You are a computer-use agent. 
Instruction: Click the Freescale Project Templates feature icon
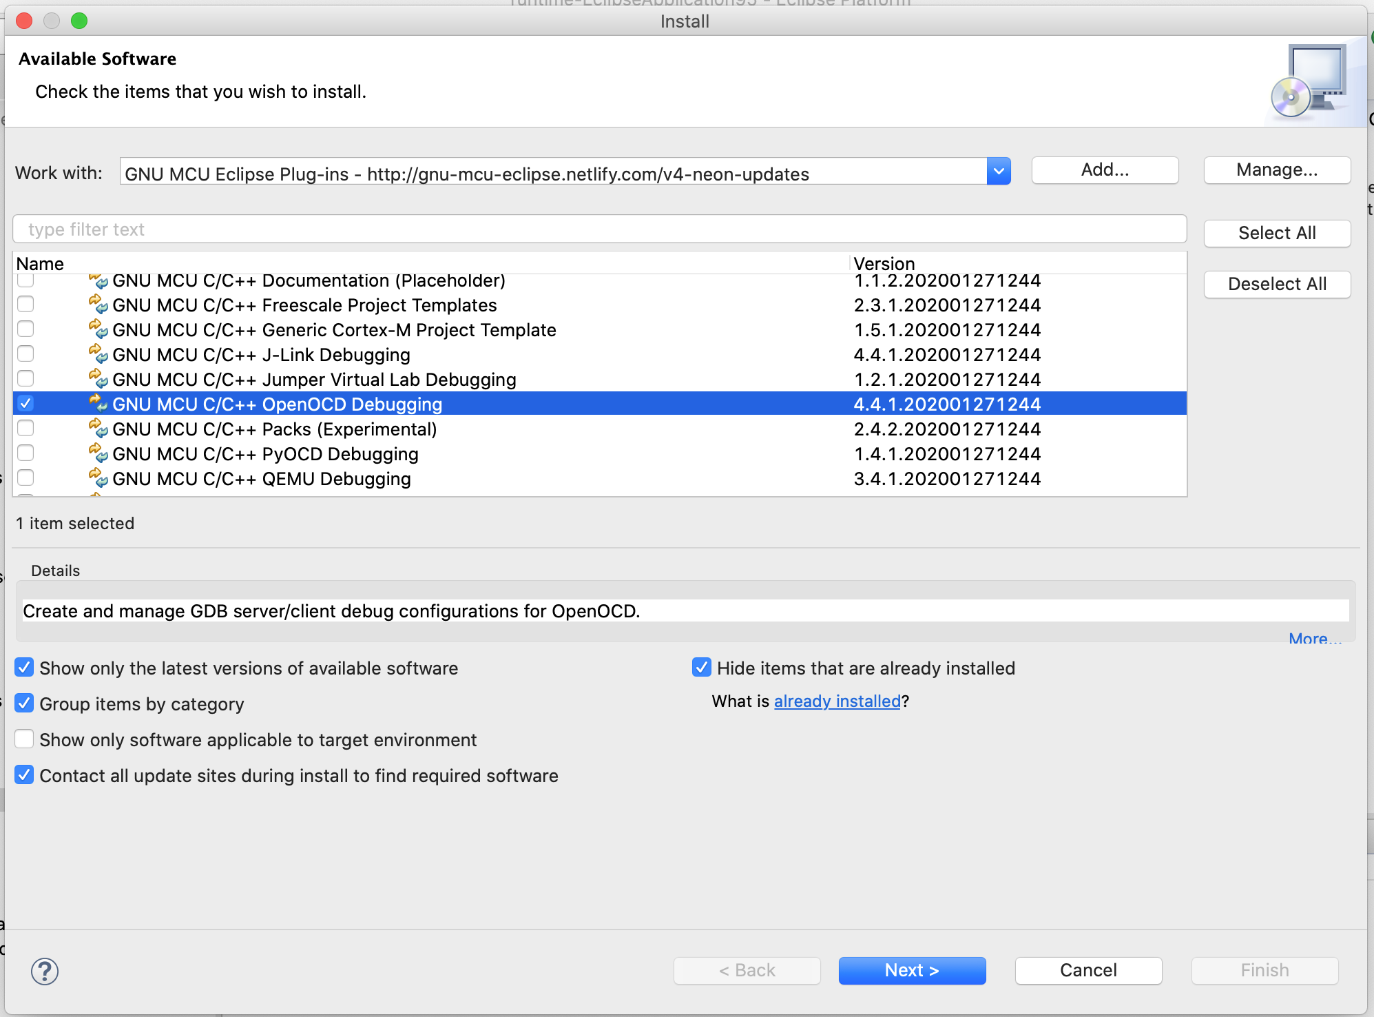click(x=98, y=304)
